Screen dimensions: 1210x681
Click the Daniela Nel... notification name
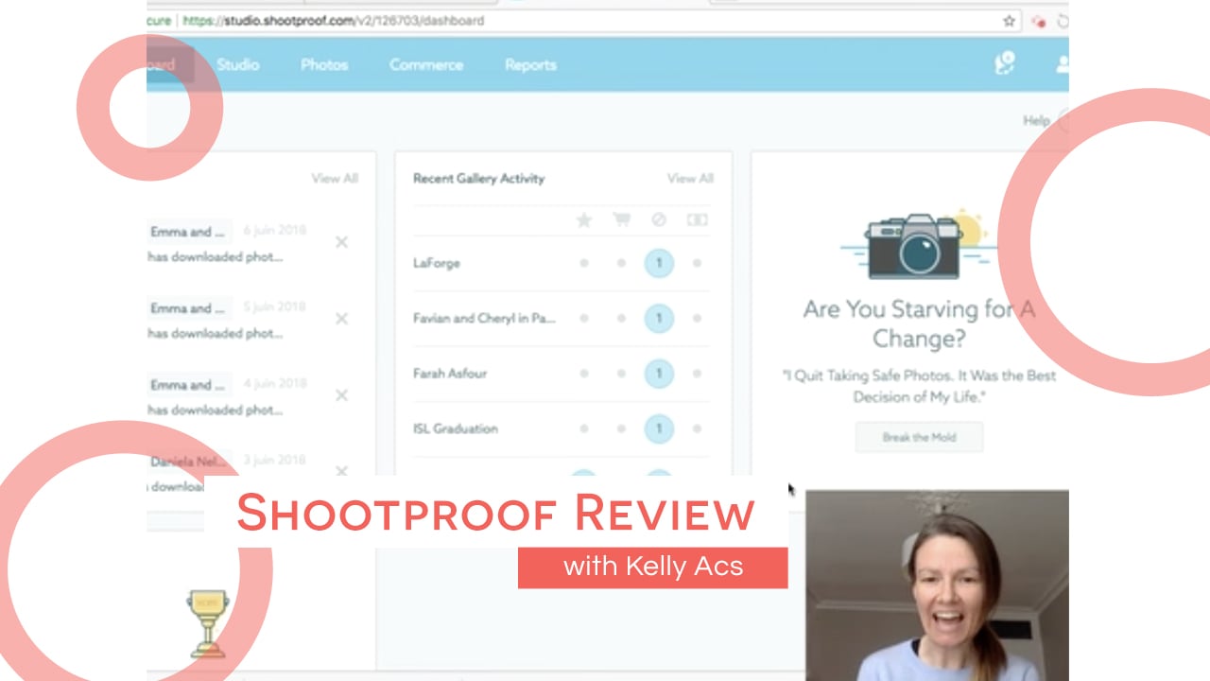click(x=188, y=462)
